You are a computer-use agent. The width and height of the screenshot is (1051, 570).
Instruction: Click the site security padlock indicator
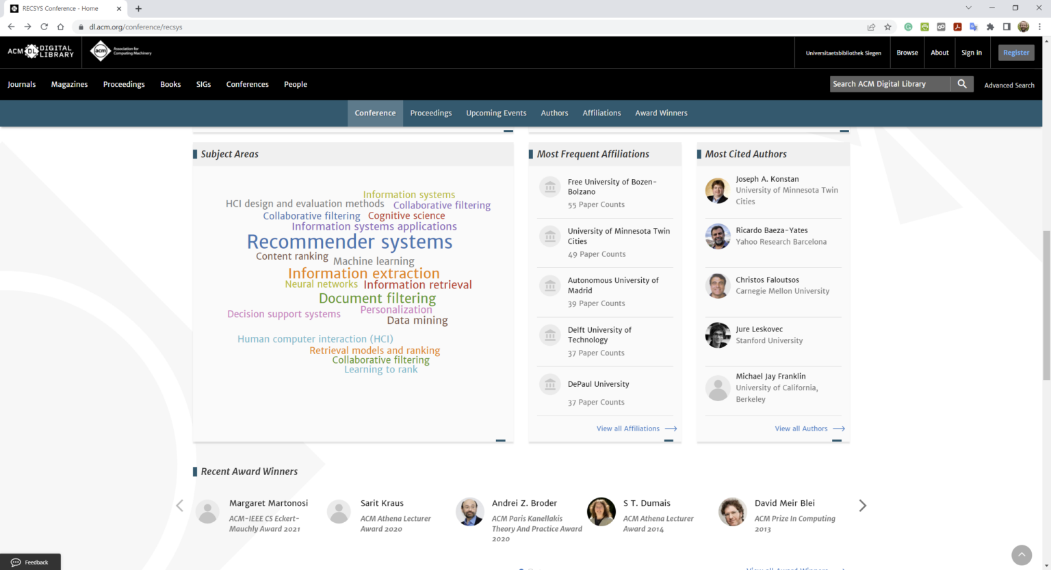click(81, 27)
